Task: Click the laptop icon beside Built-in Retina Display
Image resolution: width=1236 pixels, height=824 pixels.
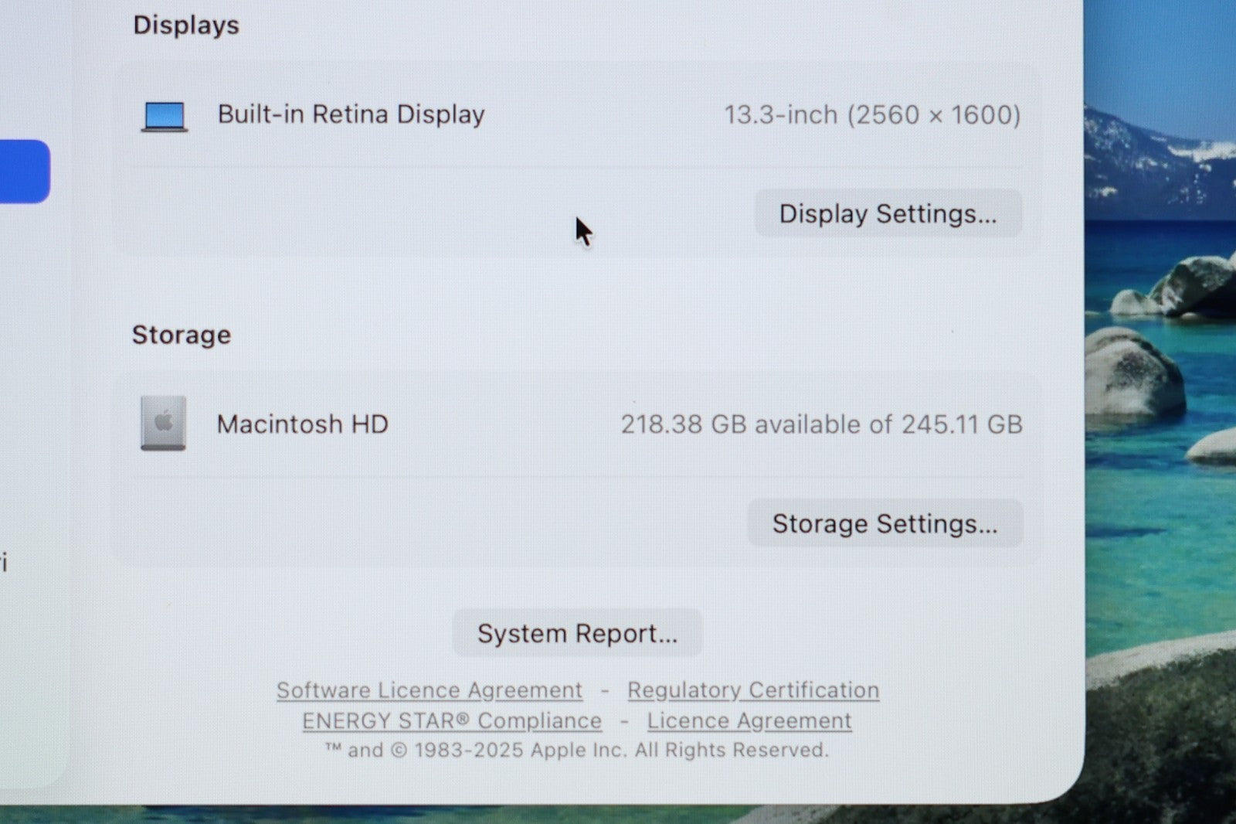Action: [x=165, y=116]
